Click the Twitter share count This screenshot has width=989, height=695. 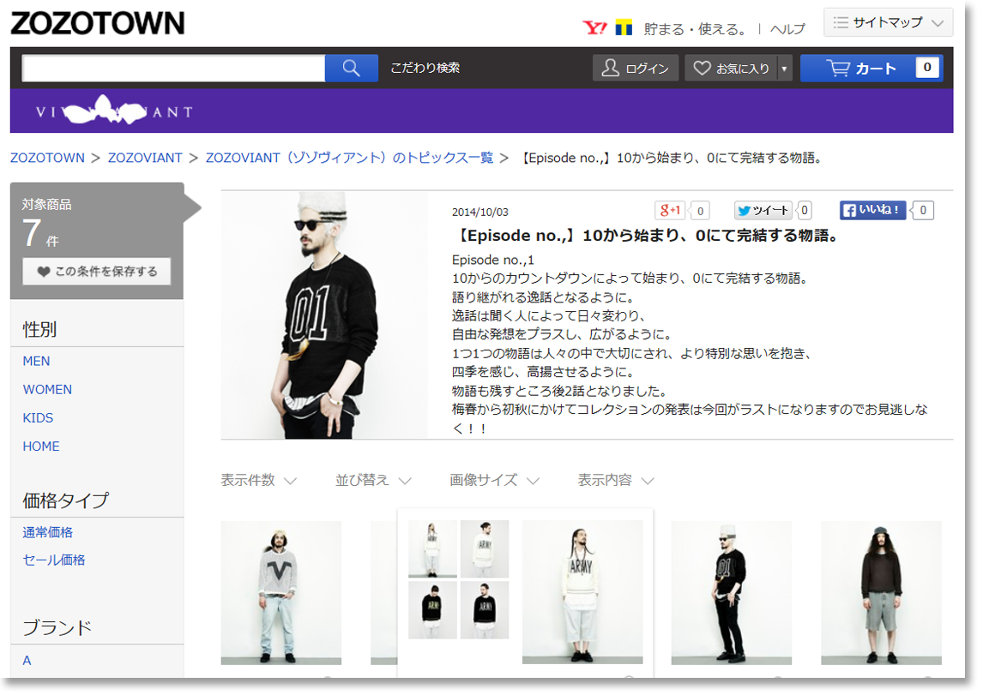click(x=805, y=211)
